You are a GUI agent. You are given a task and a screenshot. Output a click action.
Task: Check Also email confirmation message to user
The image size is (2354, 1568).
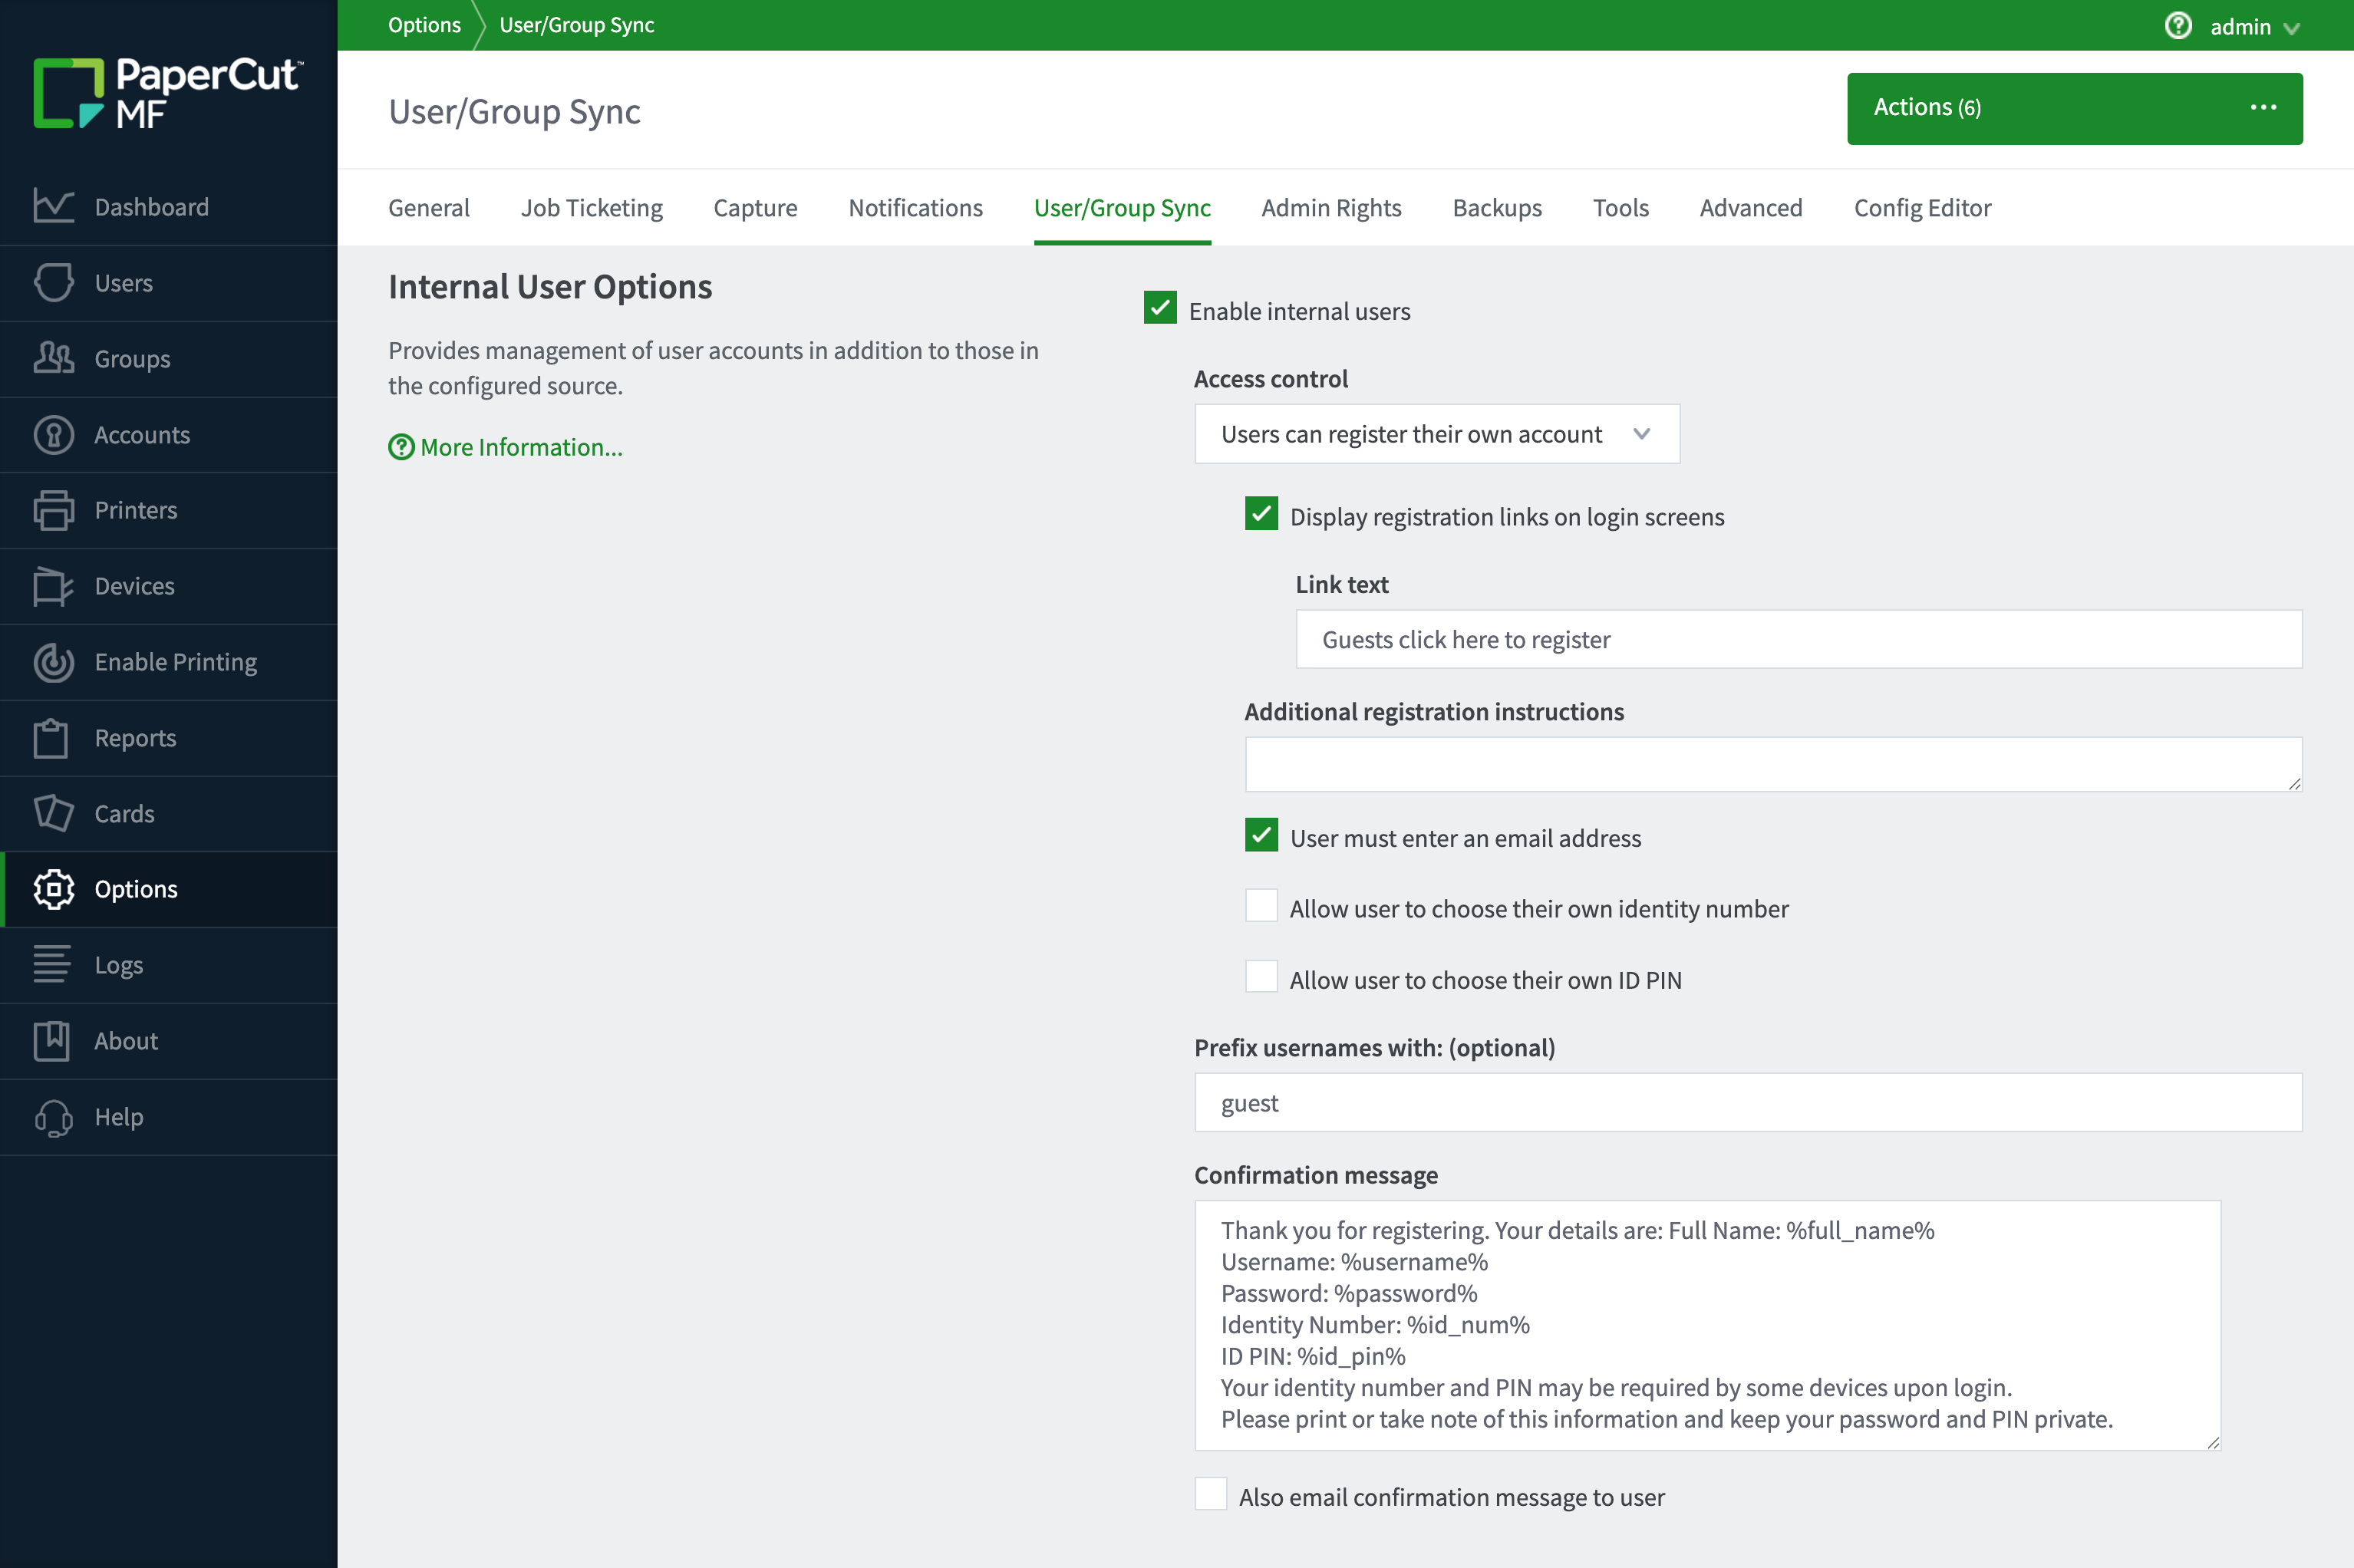pyautogui.click(x=1210, y=1494)
